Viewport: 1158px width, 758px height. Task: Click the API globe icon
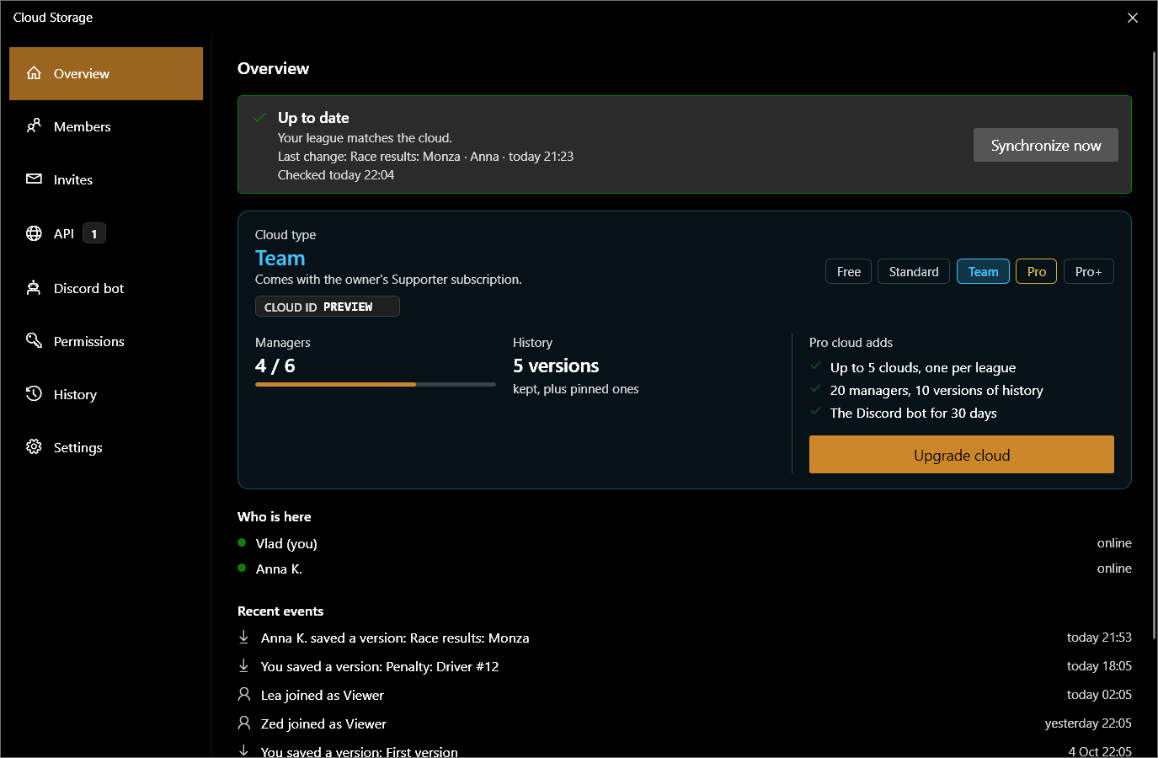34,233
